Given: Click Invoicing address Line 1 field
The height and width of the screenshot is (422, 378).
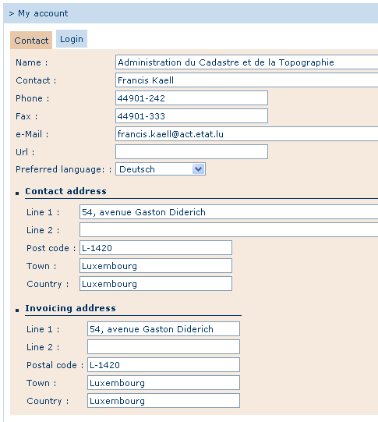Looking at the screenshot, I should click(164, 329).
